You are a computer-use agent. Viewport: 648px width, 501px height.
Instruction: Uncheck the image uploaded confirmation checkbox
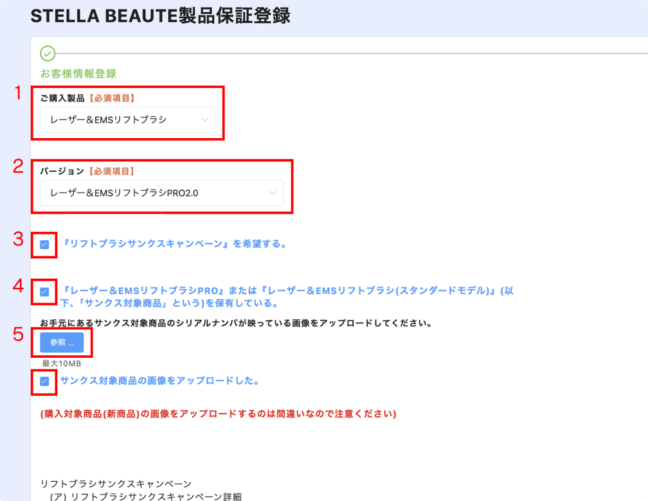pos(44,381)
